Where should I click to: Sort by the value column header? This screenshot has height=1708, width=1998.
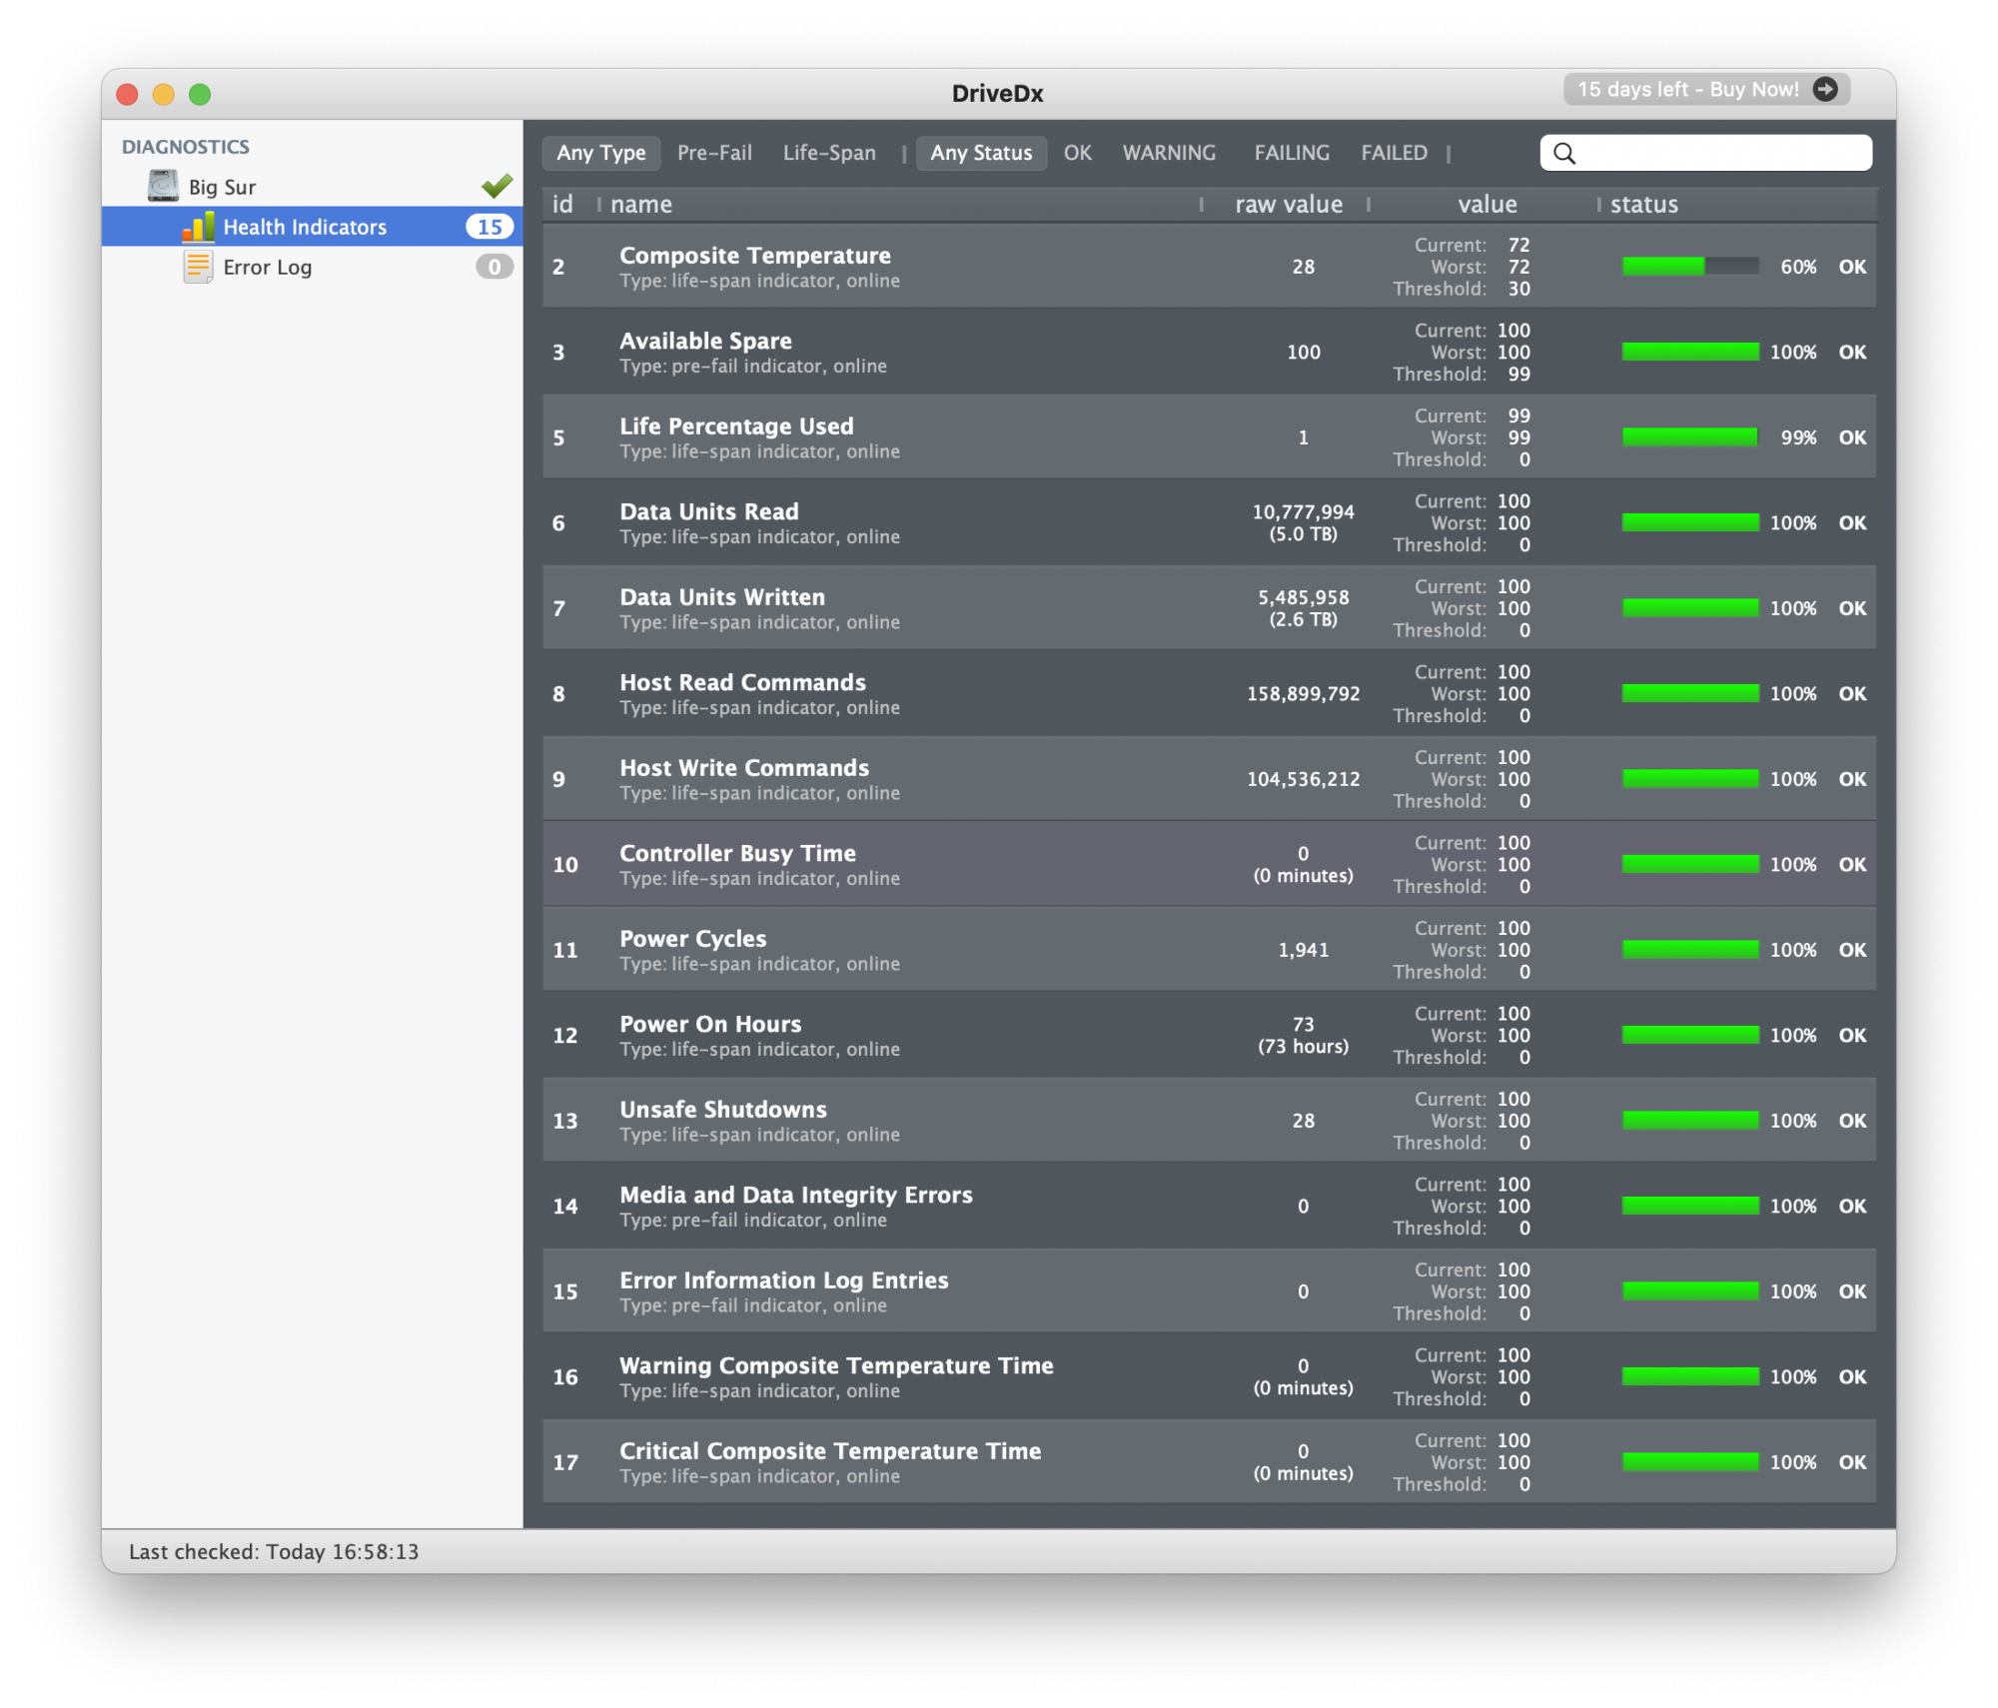[1487, 204]
